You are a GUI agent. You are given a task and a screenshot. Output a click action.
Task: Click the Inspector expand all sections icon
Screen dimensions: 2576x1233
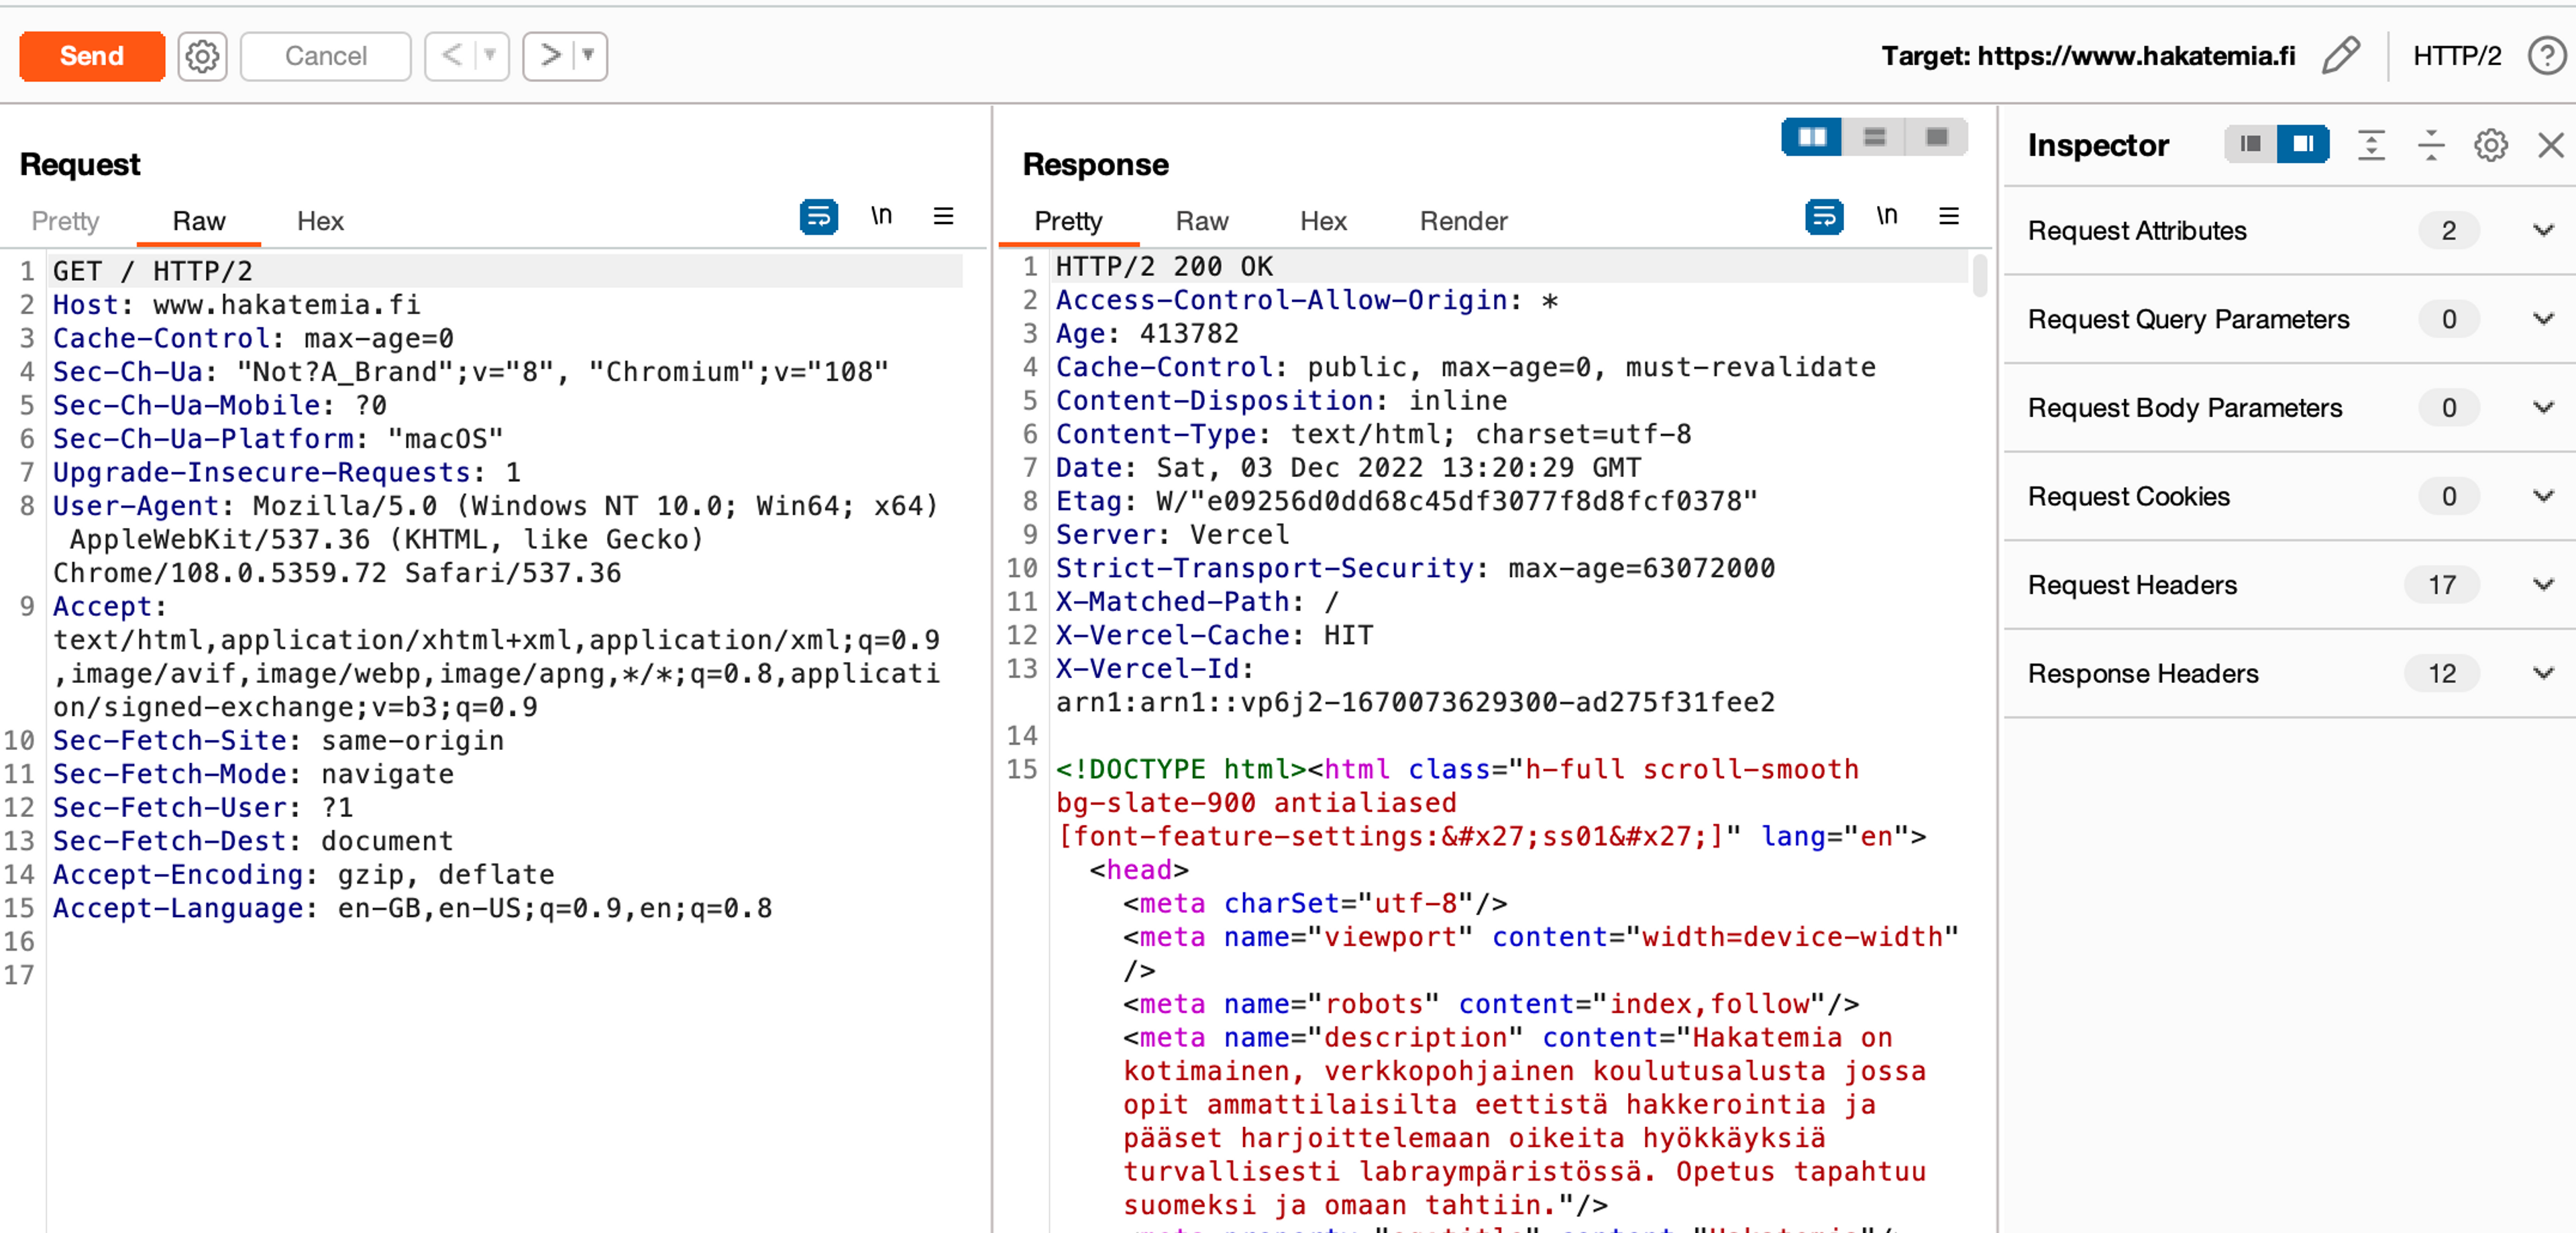coord(2371,146)
